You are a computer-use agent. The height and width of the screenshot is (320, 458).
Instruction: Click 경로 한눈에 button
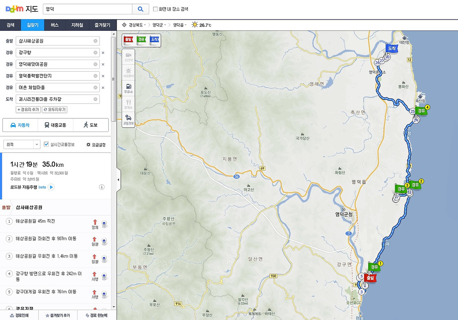(96, 315)
